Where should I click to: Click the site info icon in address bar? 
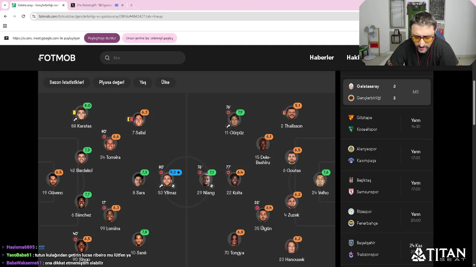coord(34,16)
